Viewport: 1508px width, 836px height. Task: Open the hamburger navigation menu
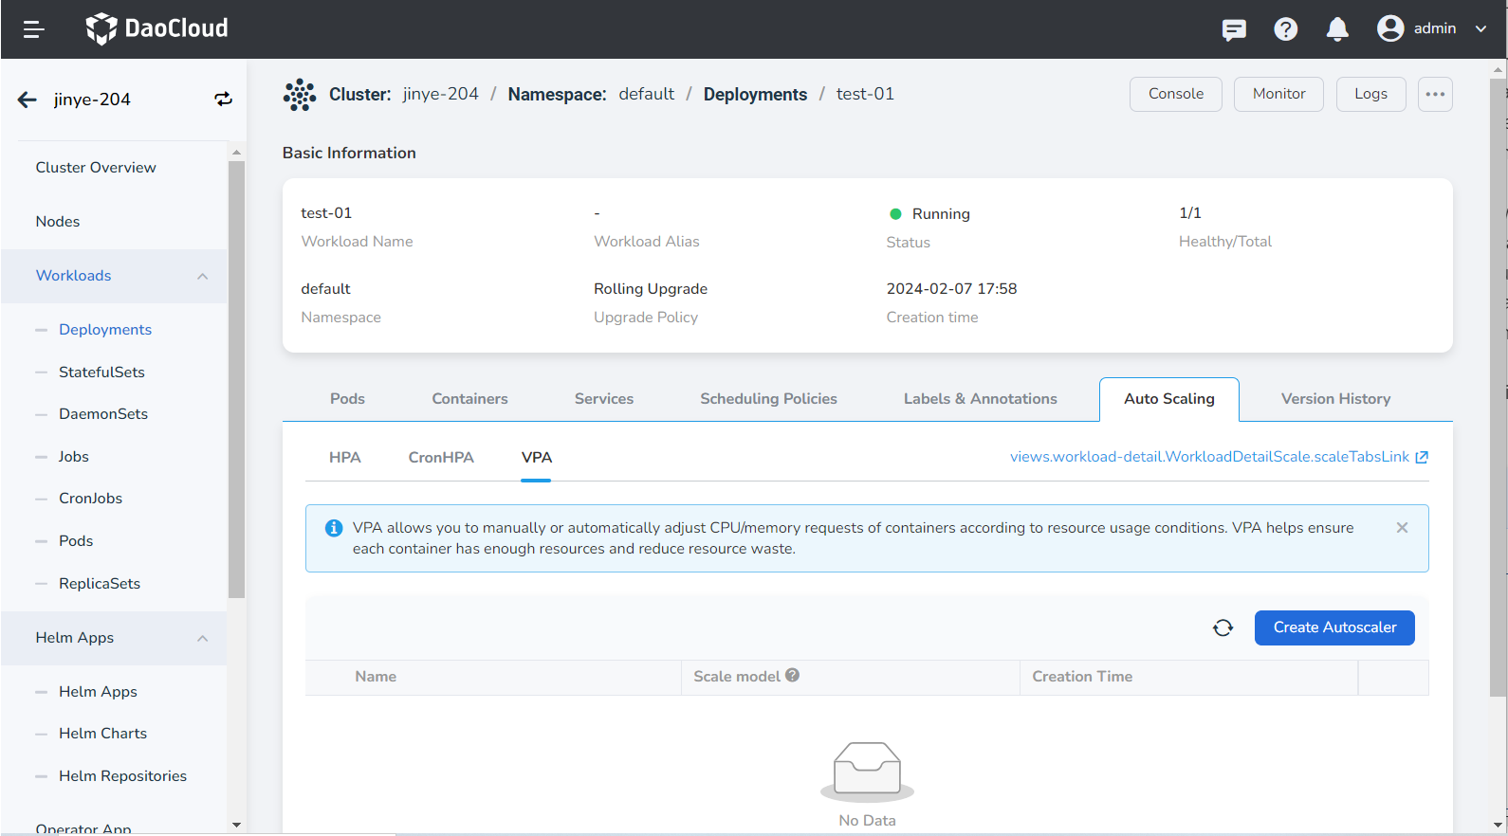coord(33,29)
